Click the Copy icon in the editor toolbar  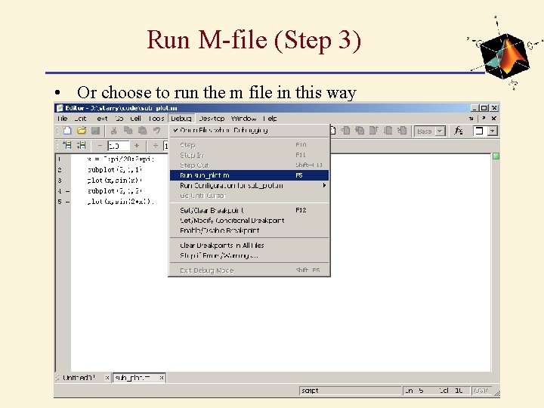click(x=128, y=131)
